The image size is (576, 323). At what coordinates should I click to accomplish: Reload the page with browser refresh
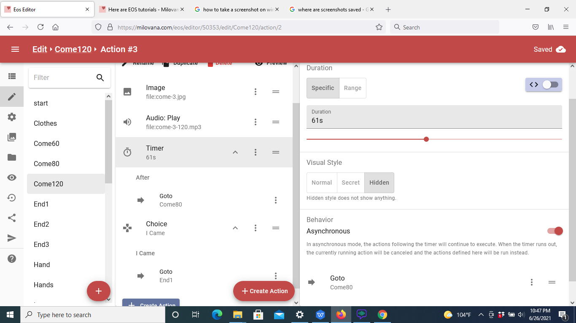point(40,27)
